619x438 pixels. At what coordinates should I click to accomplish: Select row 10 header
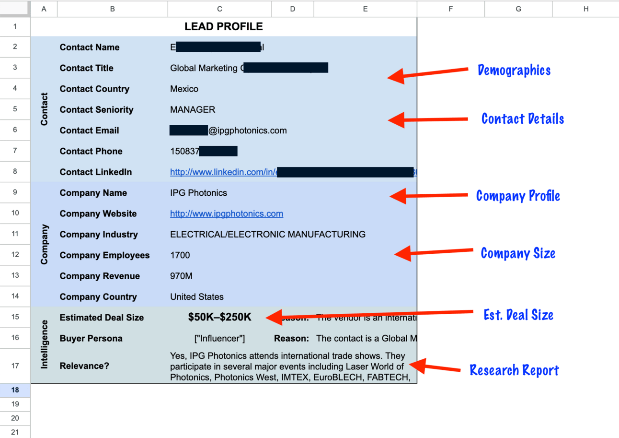coord(15,213)
